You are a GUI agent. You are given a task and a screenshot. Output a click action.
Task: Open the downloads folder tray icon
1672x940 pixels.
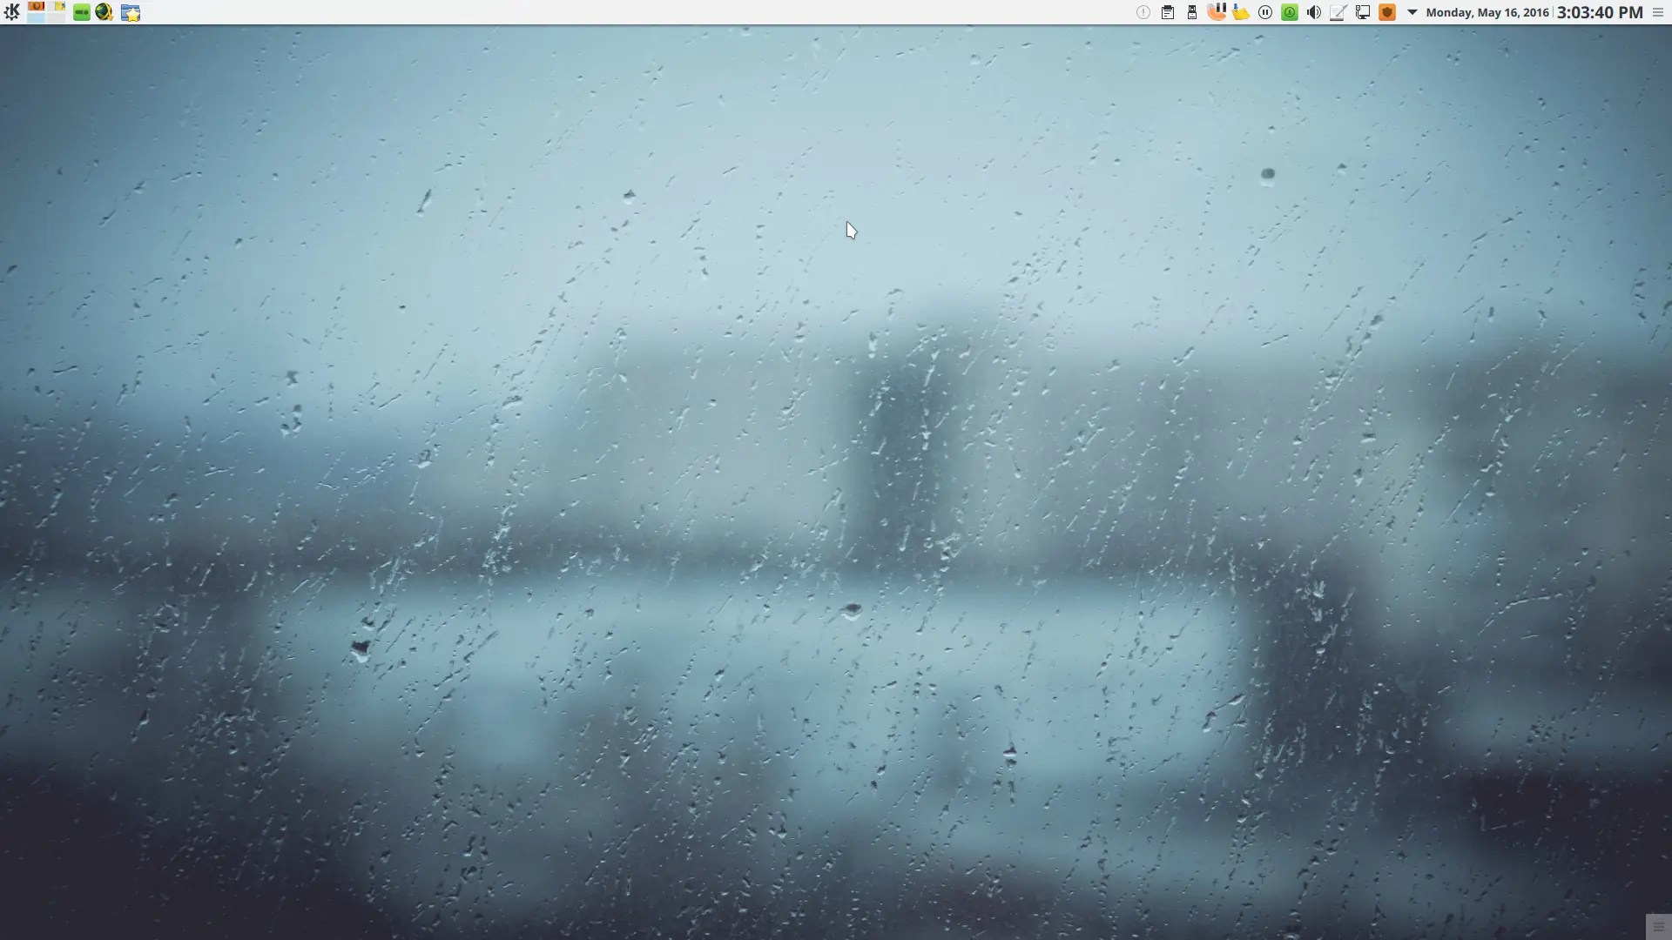click(x=1240, y=12)
